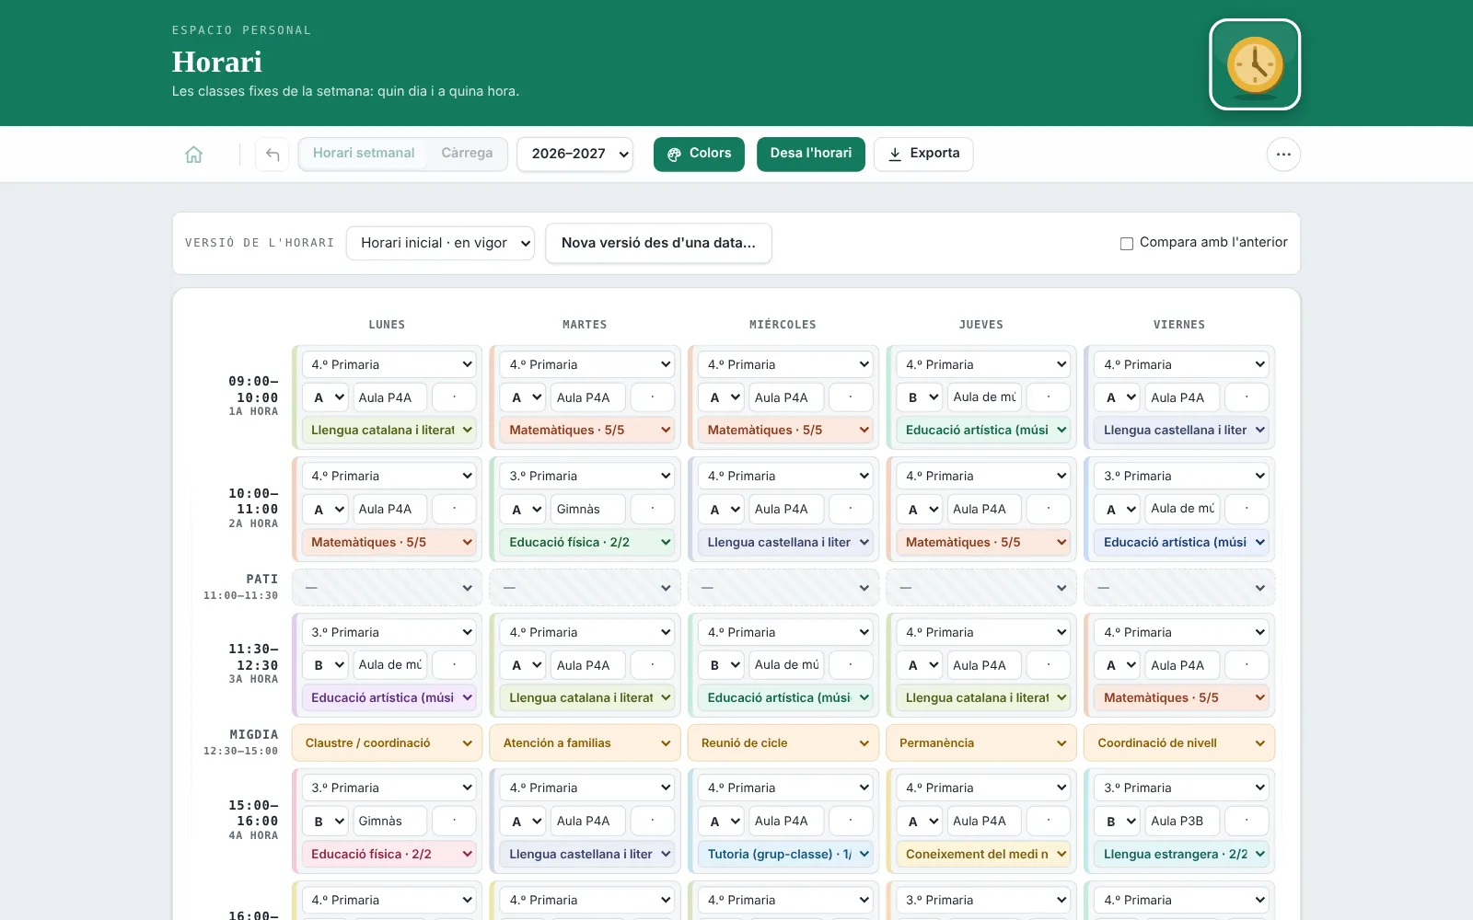Viewport: 1473px width, 920px height.
Task: Open Permanència midday dropdown on Jueves
Action: point(981,743)
